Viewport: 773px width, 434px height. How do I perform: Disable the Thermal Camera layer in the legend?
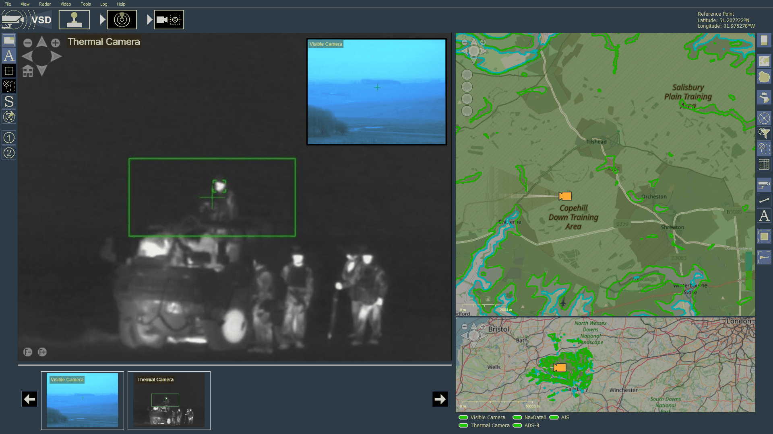click(x=463, y=425)
